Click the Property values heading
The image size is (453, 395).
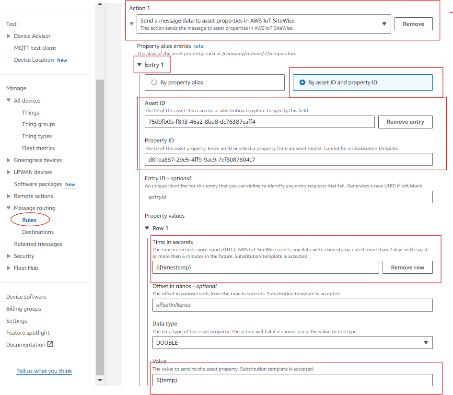click(165, 216)
